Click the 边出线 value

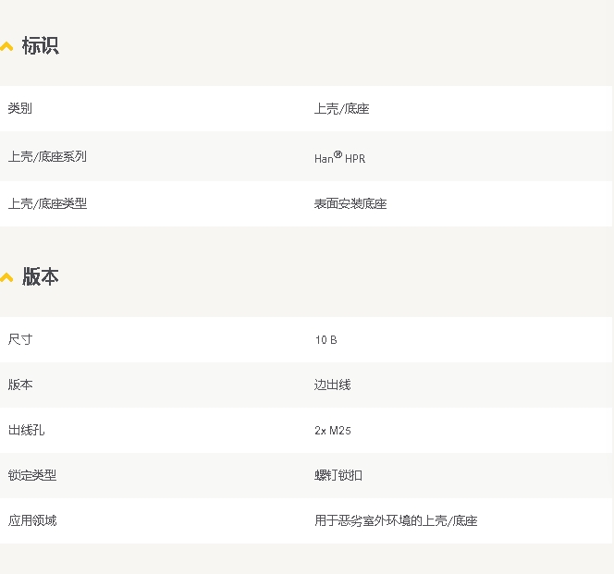332,385
